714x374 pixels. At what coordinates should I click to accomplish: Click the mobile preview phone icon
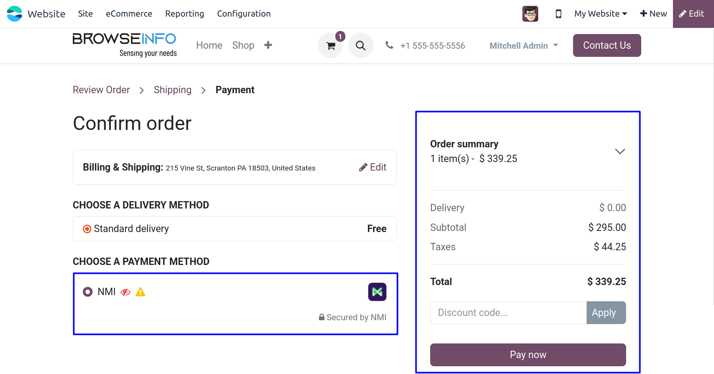click(558, 14)
